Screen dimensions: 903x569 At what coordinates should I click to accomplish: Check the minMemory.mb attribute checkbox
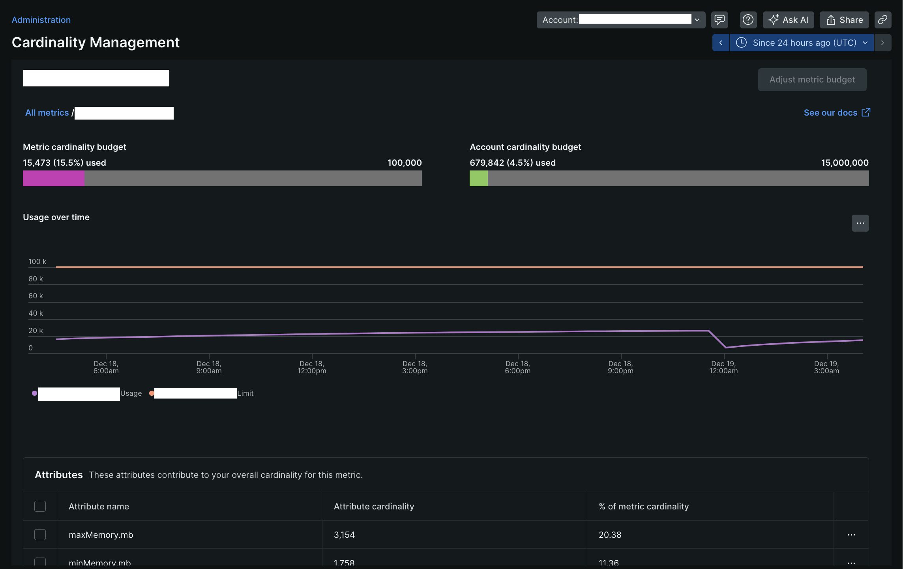40,562
